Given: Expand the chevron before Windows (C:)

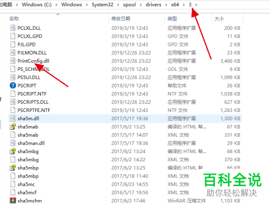Looking at the screenshot, I should pyautogui.click(x=17, y=5).
